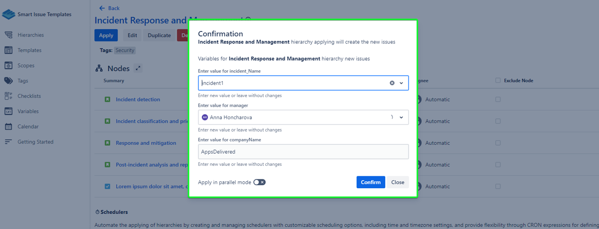
Task: Toggle Apply in parallel mode switch
Action: (259, 182)
